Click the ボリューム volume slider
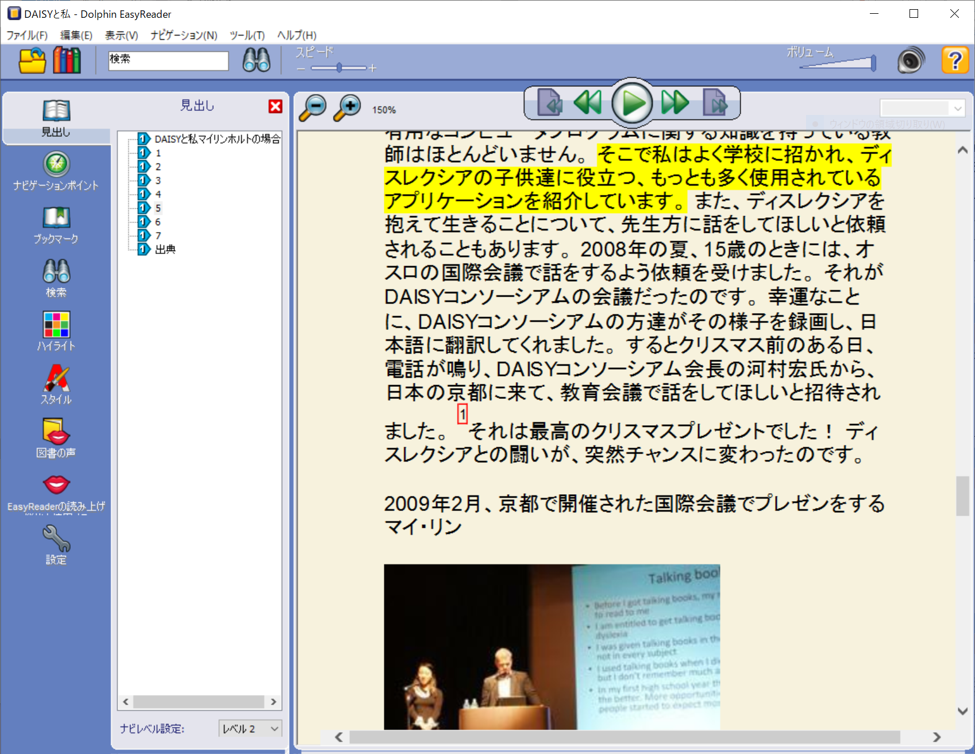Screen dimensions: 975x754 click(x=838, y=63)
